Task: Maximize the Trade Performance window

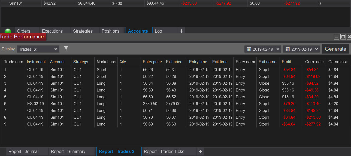Action: point(343,37)
